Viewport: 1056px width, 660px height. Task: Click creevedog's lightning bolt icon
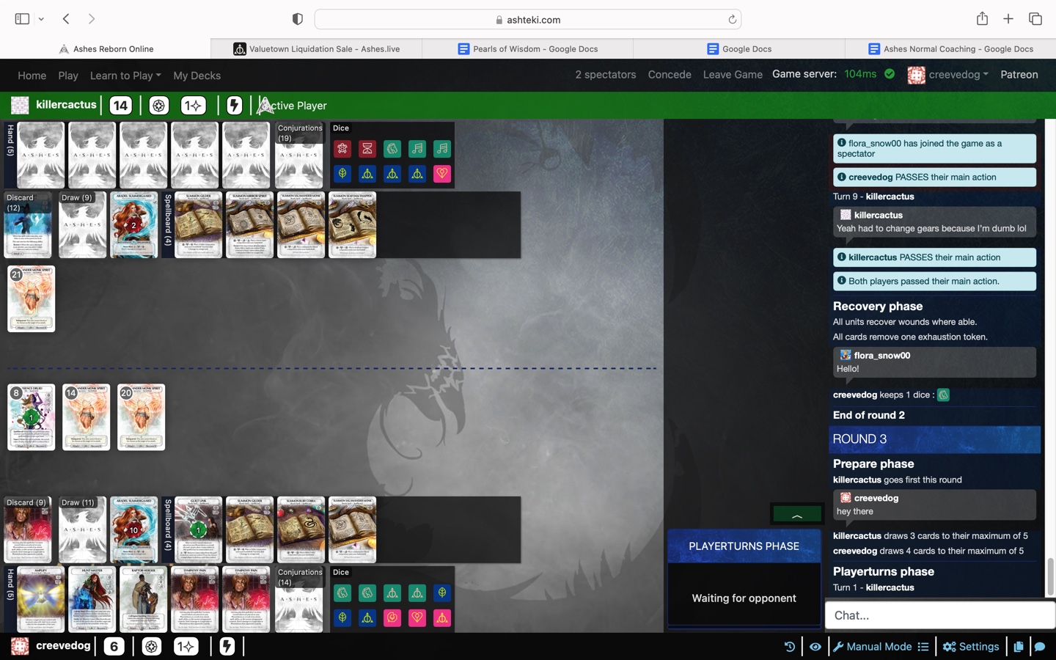227,646
